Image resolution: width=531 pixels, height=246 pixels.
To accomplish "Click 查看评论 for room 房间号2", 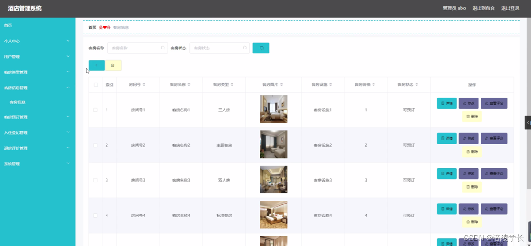I will [x=494, y=139].
